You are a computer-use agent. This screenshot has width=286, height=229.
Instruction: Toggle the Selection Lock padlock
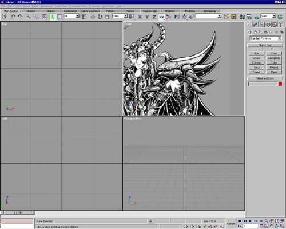tap(150, 221)
